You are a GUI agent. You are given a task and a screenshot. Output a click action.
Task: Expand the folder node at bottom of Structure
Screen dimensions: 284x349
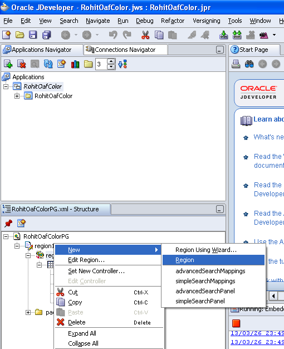tap(28, 313)
